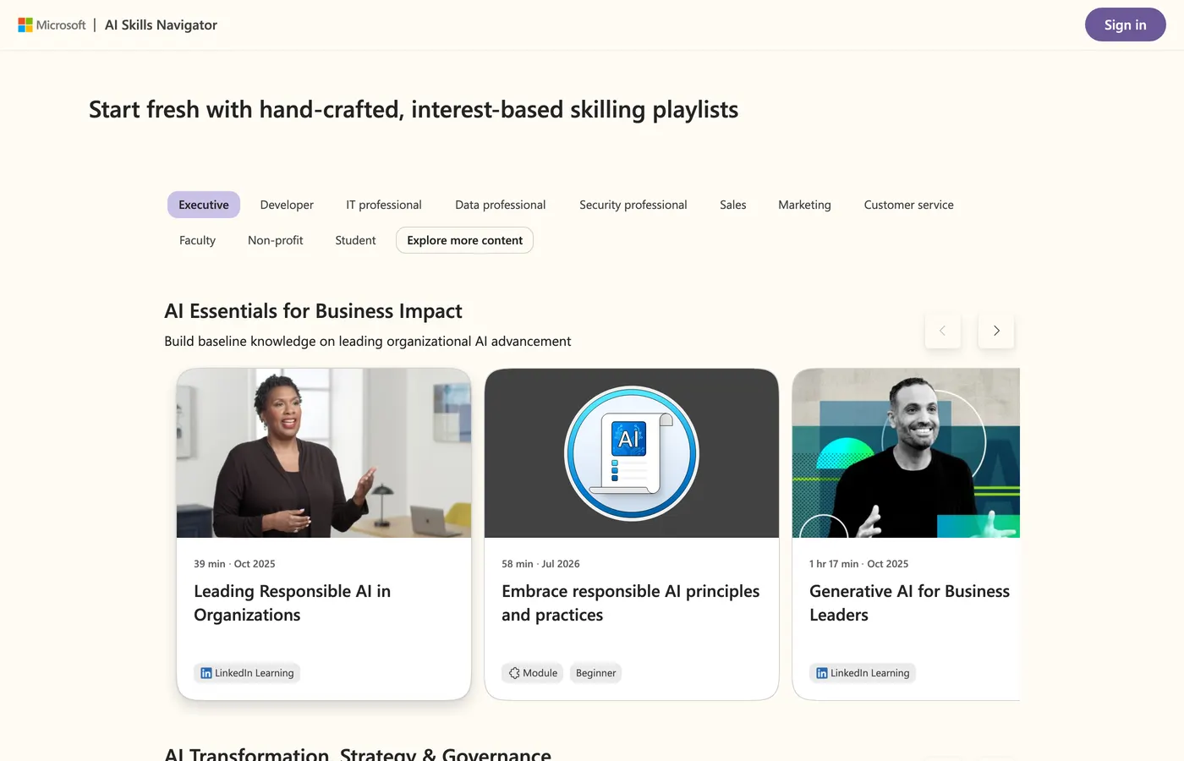Click the AI Transformation, Strategy & Governance heading

(358, 753)
